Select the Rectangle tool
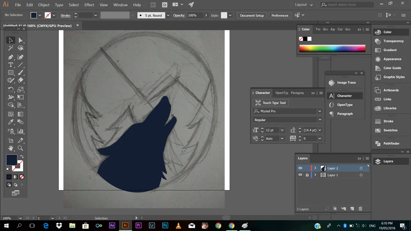The height and width of the screenshot is (231, 411). pyautogui.click(x=11, y=73)
